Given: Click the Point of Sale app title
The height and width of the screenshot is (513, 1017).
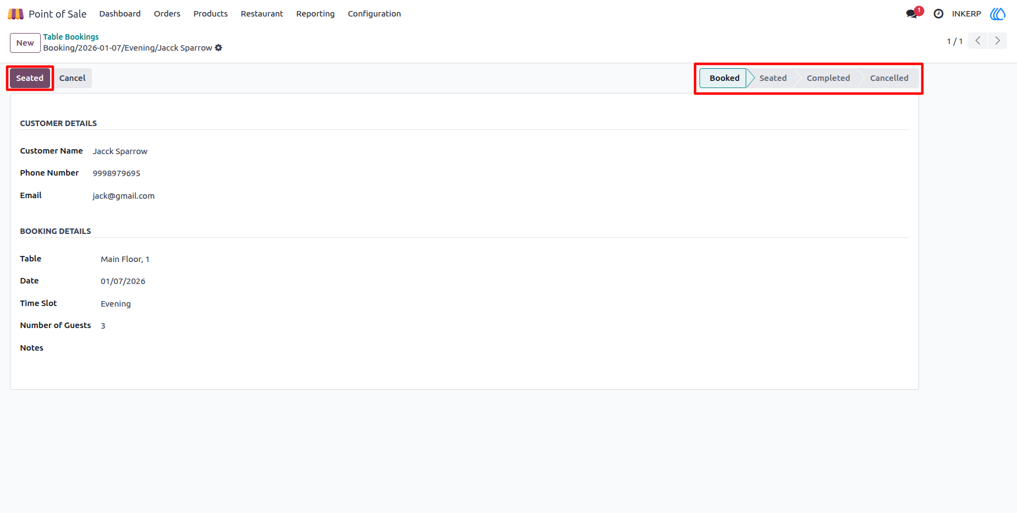Looking at the screenshot, I should pos(57,14).
